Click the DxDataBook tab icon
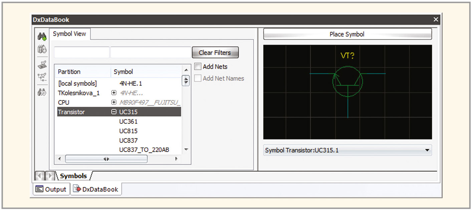 tap(77, 189)
